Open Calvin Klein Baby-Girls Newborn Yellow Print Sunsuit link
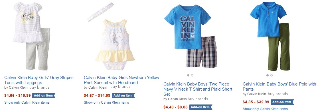This screenshot has height=111, width=320. (121, 80)
